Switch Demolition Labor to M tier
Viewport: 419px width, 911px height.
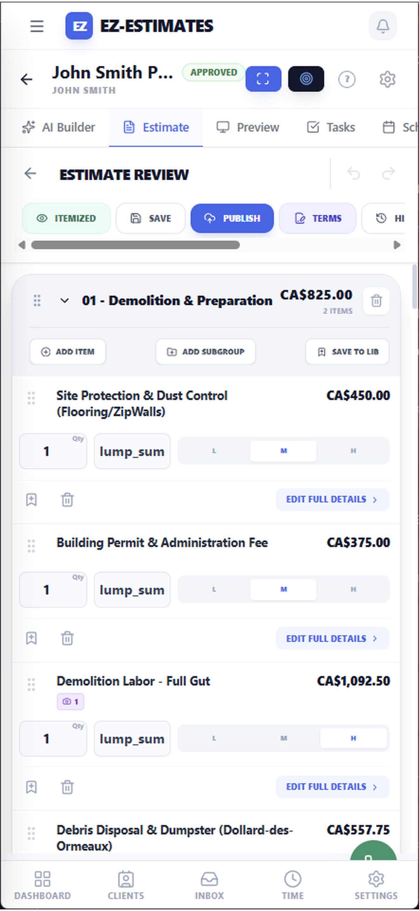point(283,738)
